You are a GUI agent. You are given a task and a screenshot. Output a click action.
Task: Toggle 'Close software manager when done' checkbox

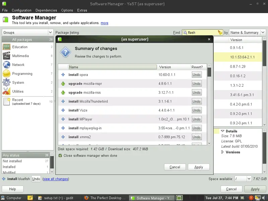click(60, 155)
